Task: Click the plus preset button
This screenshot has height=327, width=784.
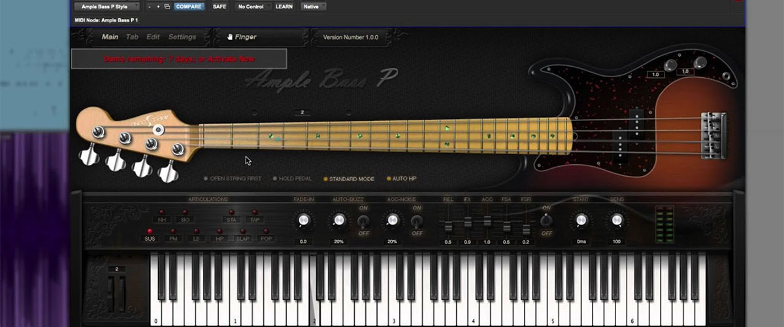Action: (159, 7)
